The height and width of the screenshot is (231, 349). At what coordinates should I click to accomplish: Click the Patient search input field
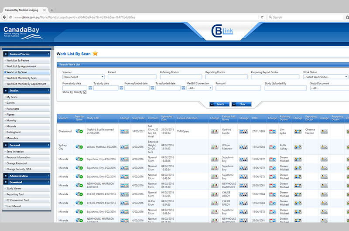[x=132, y=77]
